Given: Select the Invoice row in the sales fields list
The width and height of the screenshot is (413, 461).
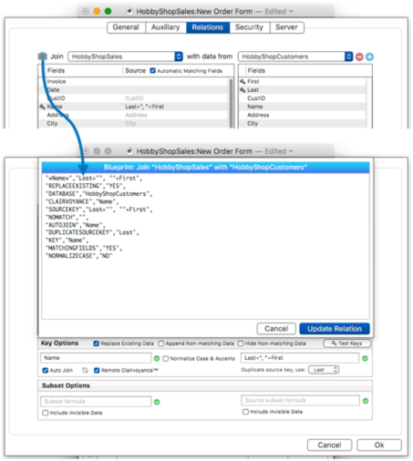Looking at the screenshot, I should click(x=134, y=81).
